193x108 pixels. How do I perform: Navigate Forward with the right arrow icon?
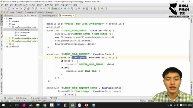(x=44, y=9)
